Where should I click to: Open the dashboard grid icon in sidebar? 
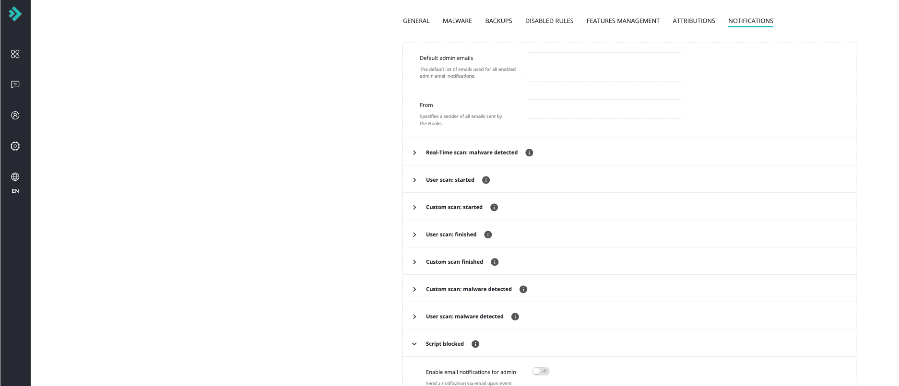coord(15,54)
